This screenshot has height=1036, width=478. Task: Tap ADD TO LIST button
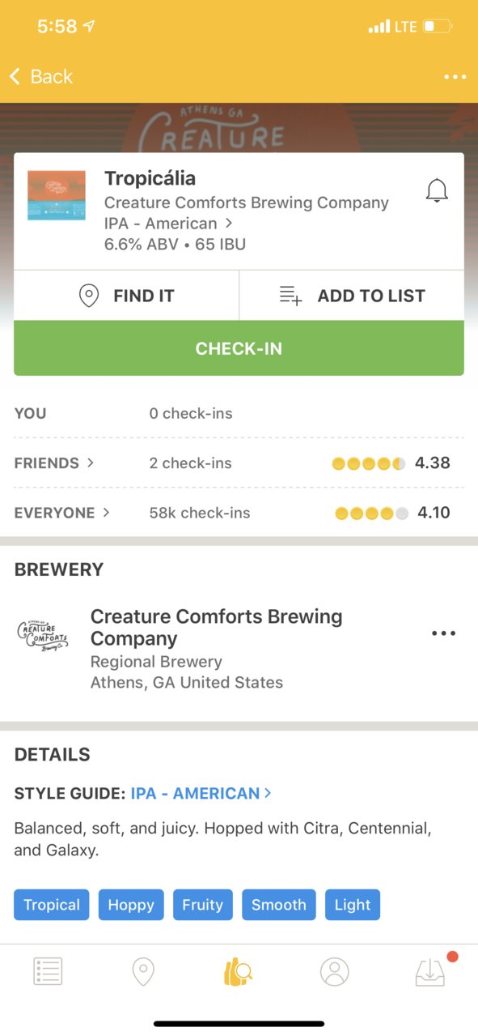click(x=352, y=296)
